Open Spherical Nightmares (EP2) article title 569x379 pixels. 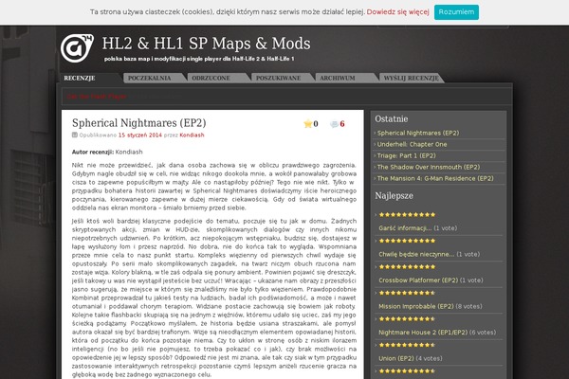139,123
